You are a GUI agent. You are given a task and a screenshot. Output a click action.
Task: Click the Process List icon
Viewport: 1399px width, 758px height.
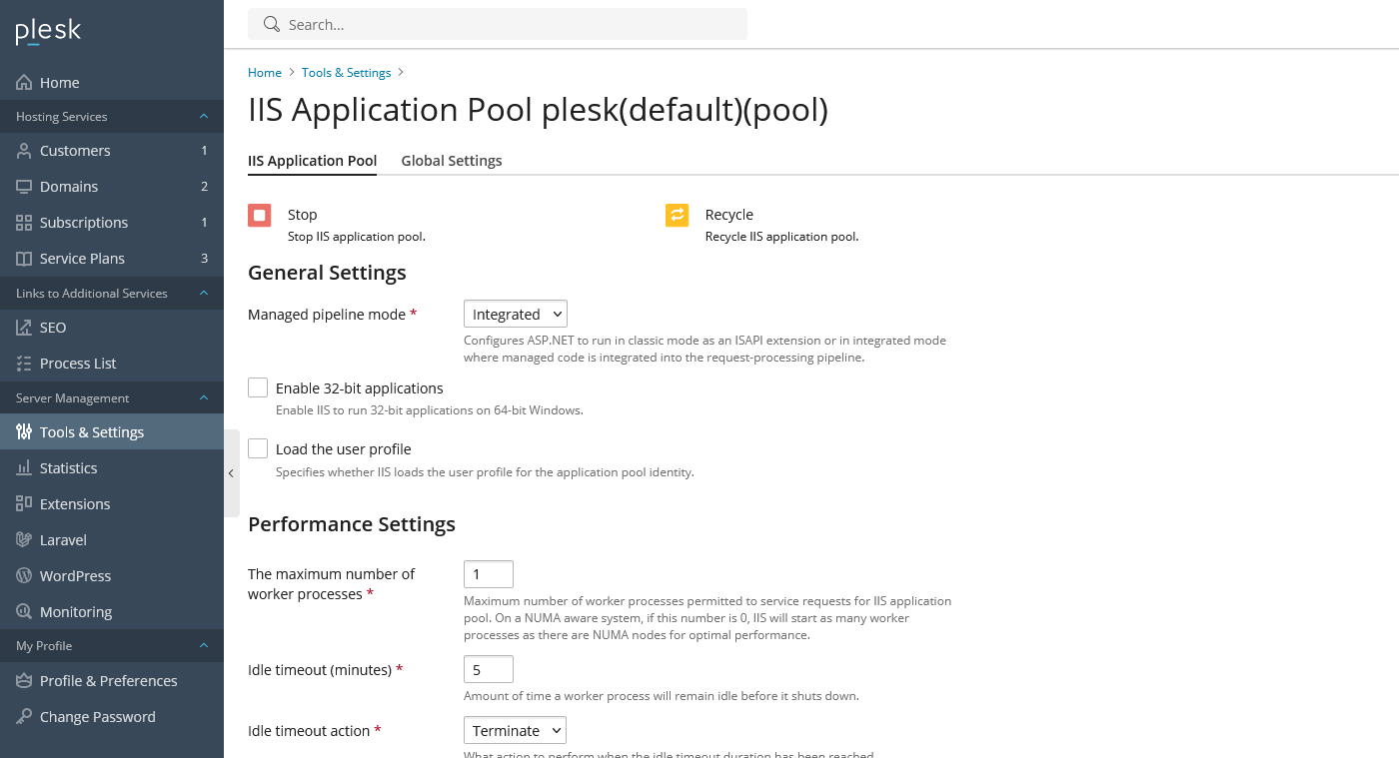(x=24, y=364)
